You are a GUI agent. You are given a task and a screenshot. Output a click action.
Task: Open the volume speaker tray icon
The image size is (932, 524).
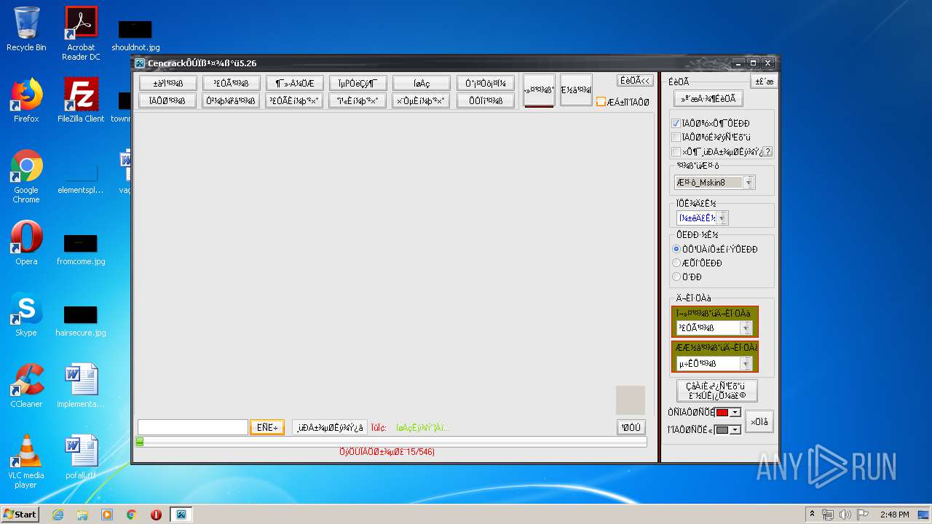845,515
